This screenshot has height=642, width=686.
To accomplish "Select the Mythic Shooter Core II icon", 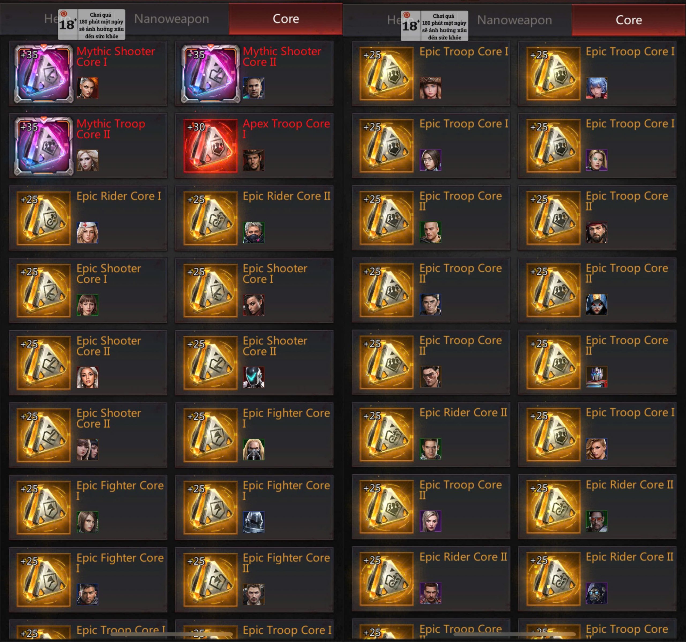I will coord(210,74).
